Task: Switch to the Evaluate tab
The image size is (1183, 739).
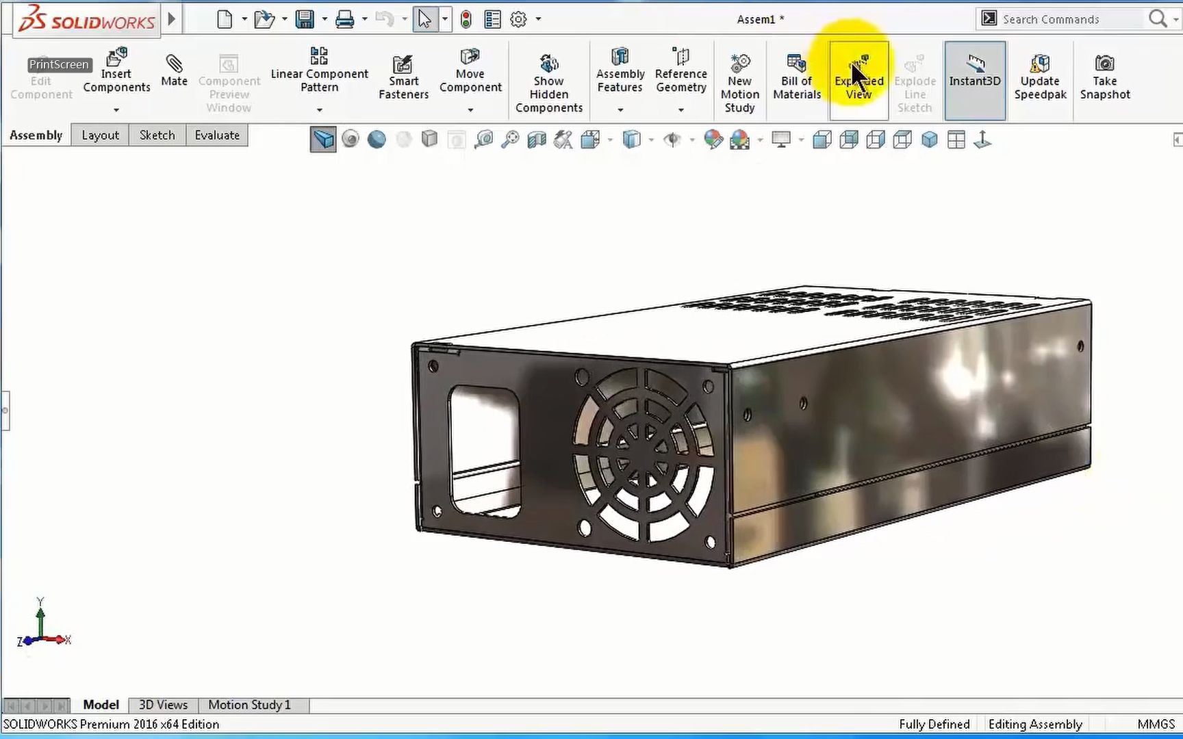Action: (x=217, y=135)
